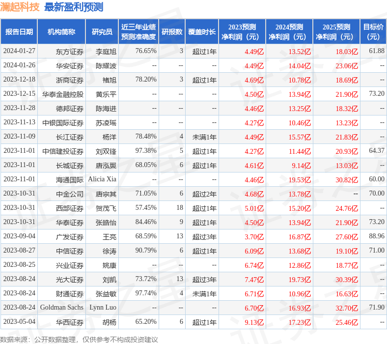Click coverage duration 超过2年

coord(204,194)
